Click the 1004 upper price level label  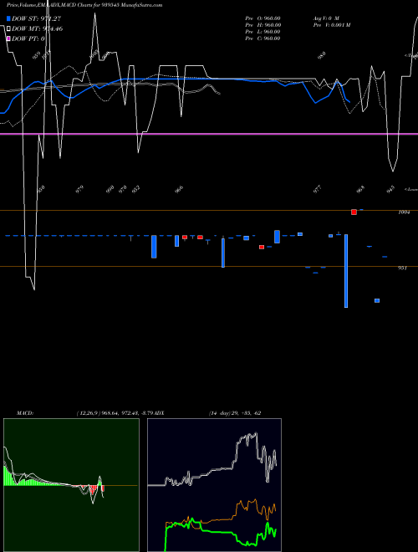click(404, 212)
